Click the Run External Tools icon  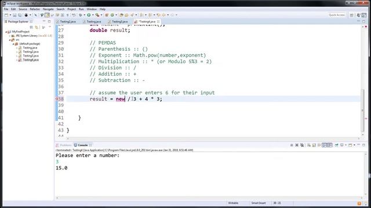coord(97,15)
